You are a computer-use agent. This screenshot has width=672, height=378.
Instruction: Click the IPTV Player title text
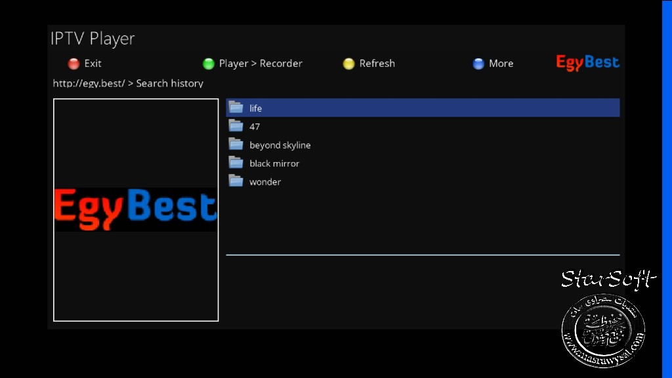coord(93,39)
